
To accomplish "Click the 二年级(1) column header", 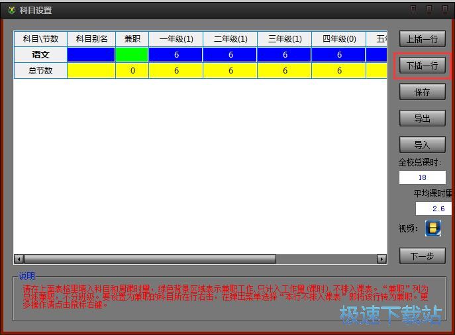I will click(230, 39).
